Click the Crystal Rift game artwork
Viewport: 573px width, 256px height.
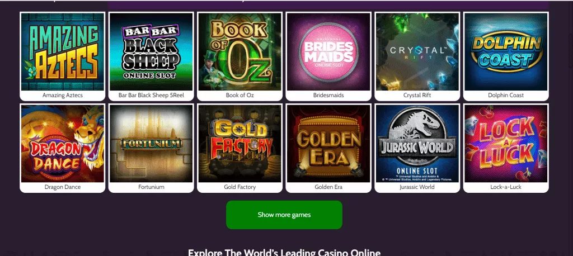click(417, 52)
